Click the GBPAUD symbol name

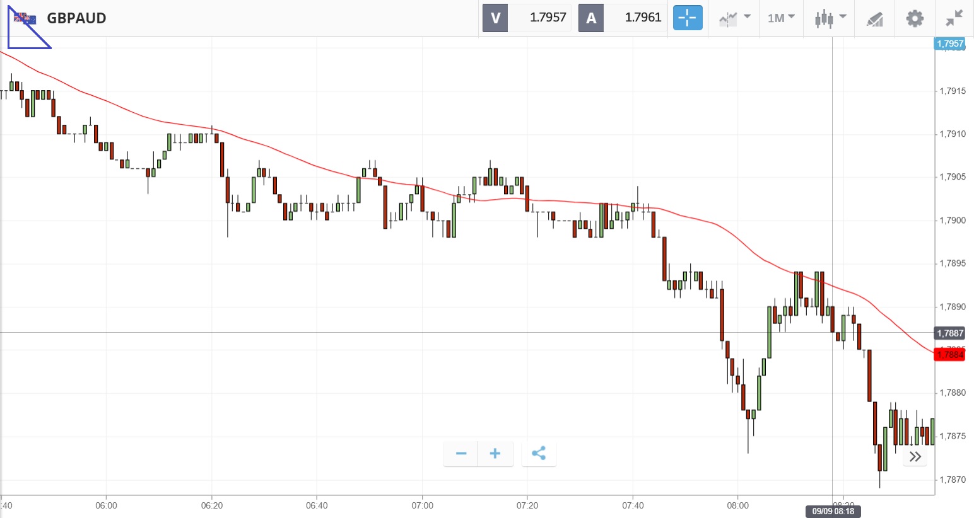coord(76,18)
